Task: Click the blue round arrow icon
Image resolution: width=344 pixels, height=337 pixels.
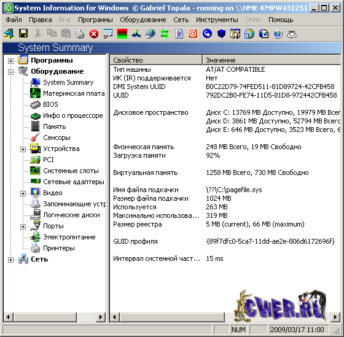Action: (x=207, y=34)
